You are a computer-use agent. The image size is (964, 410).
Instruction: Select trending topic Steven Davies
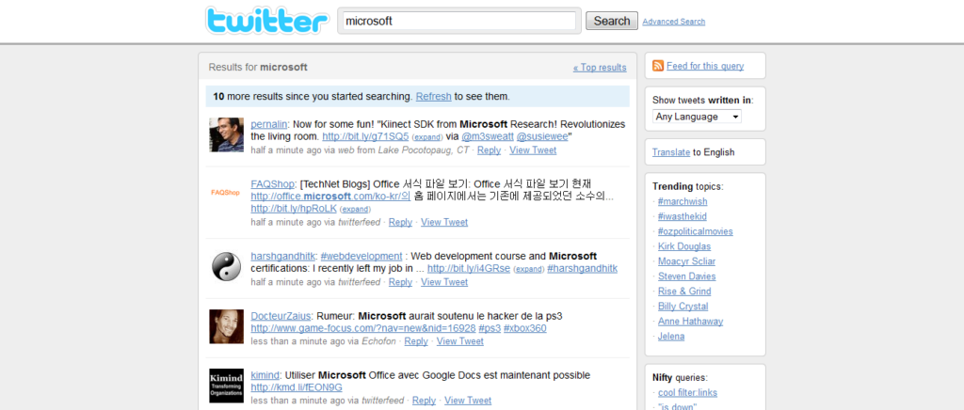[686, 276]
